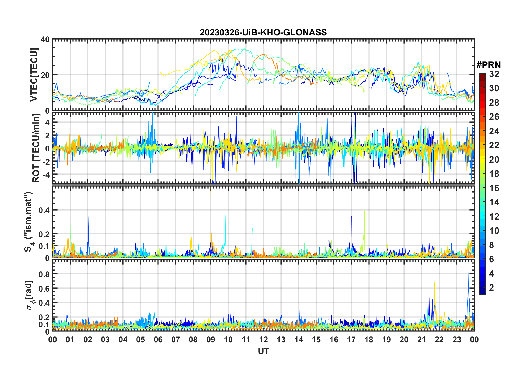Click x-axis tick label 08
The height and width of the screenshot is (368, 527).
[x=193, y=340]
